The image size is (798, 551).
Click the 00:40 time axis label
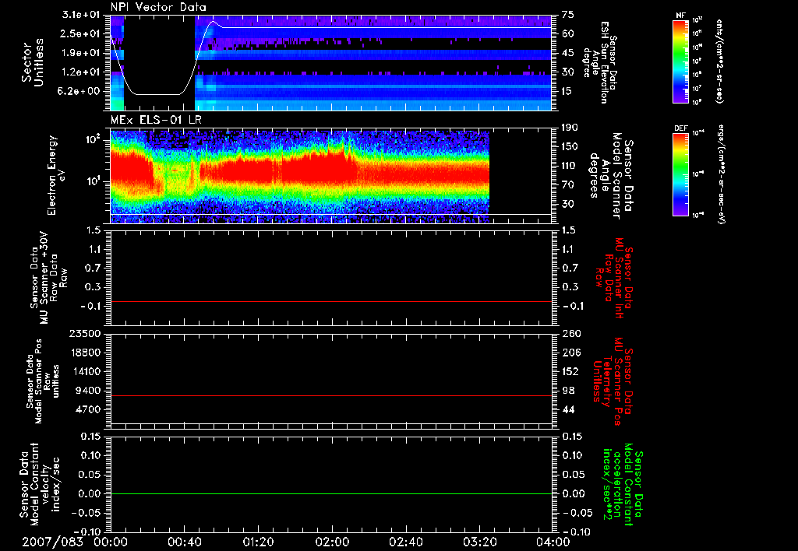click(x=184, y=542)
